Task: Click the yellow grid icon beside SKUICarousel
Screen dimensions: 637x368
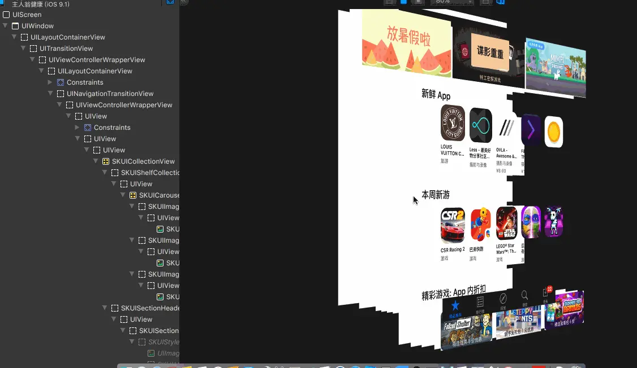Action: click(133, 195)
